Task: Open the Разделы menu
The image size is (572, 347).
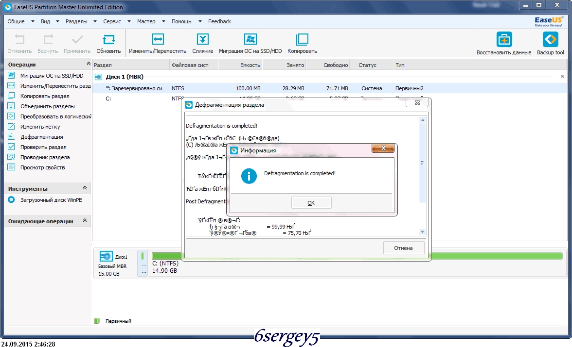Action: pos(76,21)
